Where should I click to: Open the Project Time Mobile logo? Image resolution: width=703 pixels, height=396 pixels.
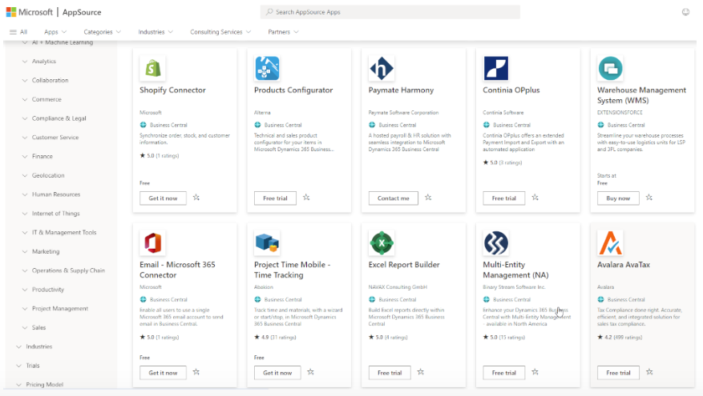point(267,242)
